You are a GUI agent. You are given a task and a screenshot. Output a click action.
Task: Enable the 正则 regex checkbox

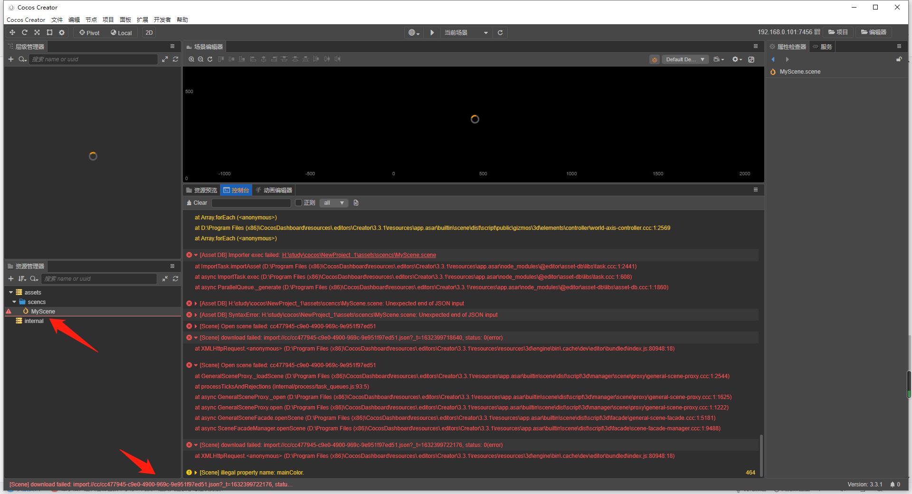(x=298, y=203)
